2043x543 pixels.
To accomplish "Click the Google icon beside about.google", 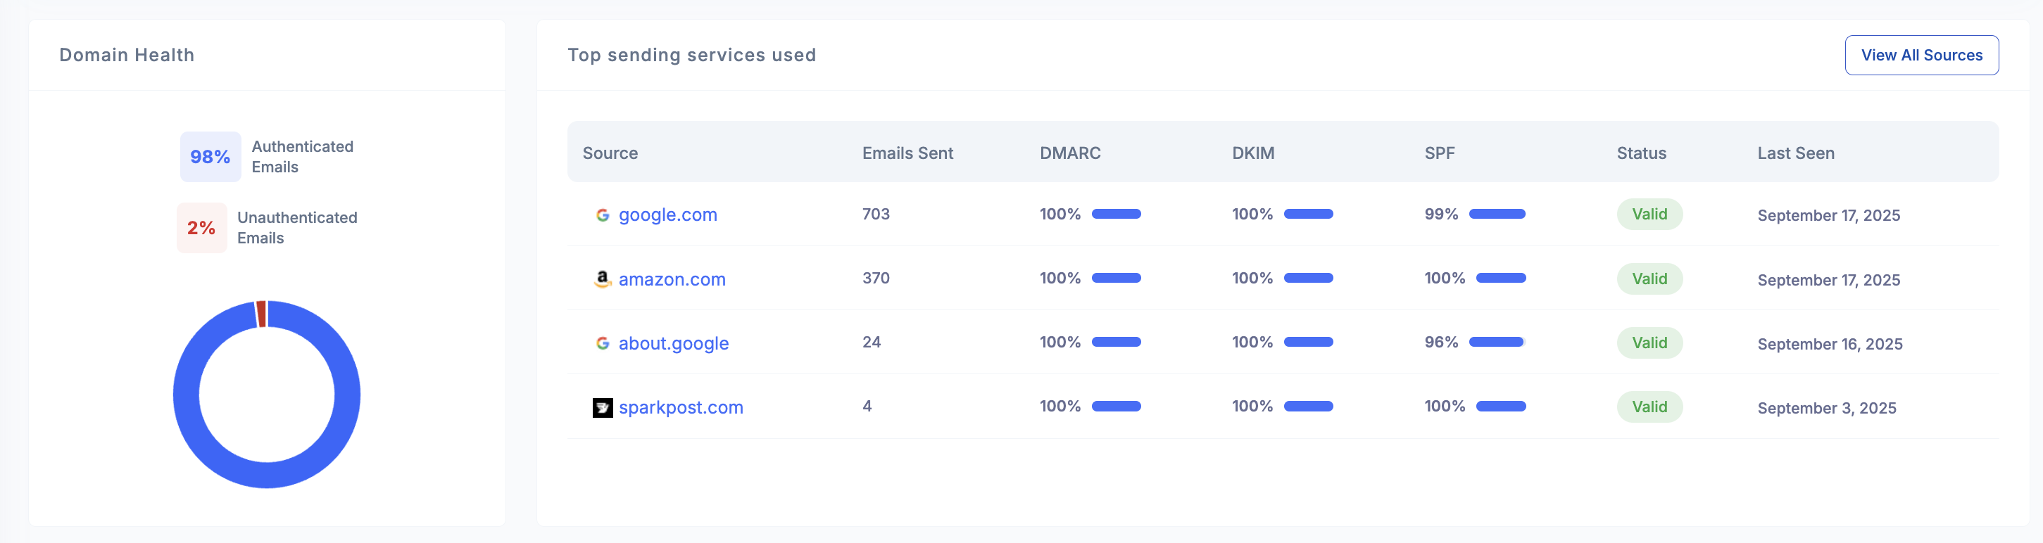I will click(x=603, y=343).
